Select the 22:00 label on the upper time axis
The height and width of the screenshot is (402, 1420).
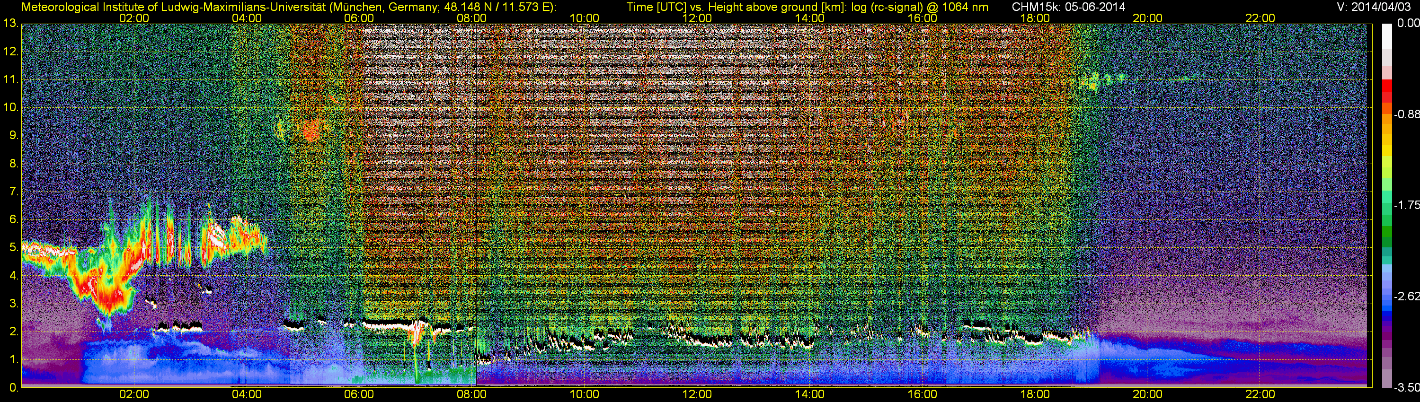tap(1260, 18)
